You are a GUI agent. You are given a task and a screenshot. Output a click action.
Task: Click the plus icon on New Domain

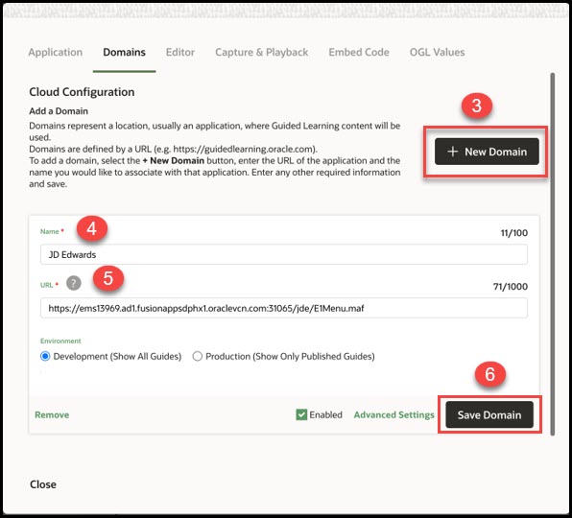click(x=452, y=152)
